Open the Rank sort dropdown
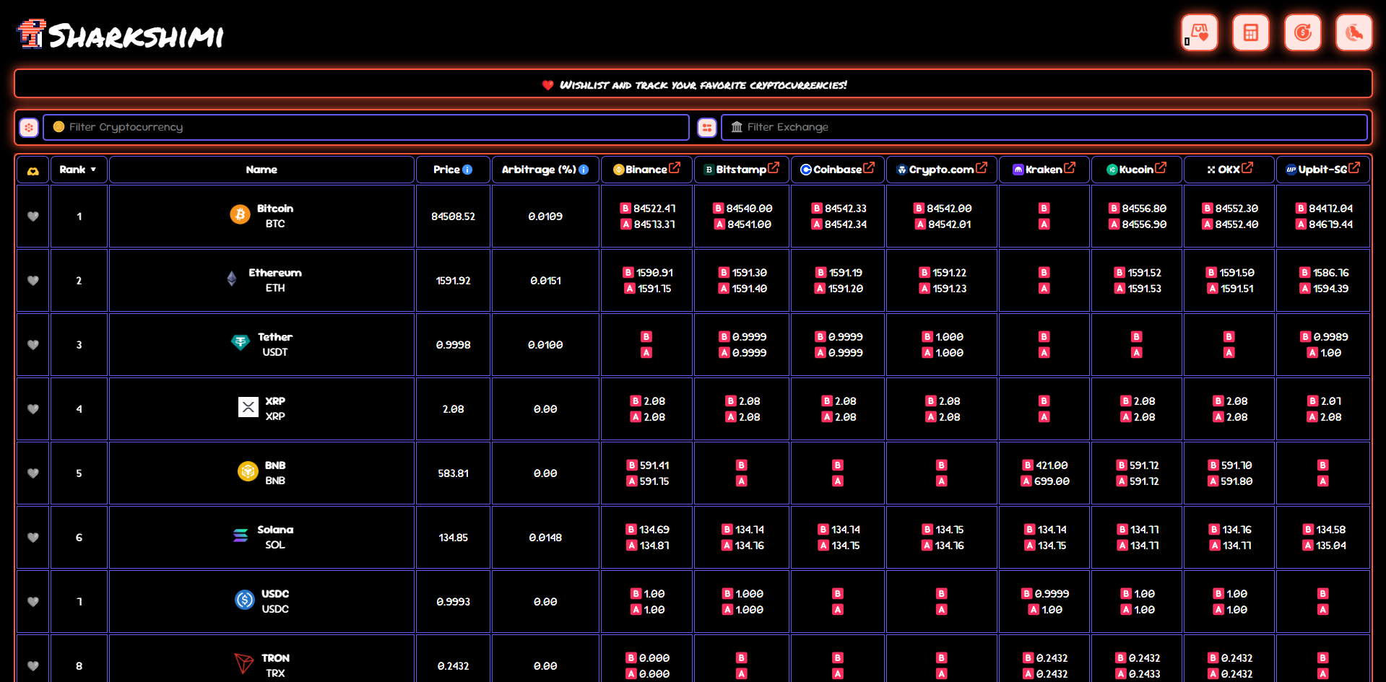1386x682 pixels. click(x=79, y=170)
